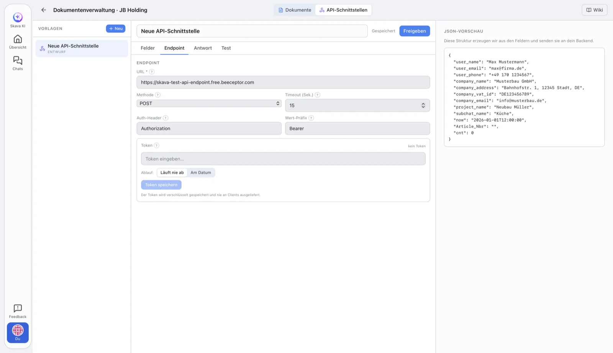Image resolution: width=613 pixels, height=353 pixels.
Task: Switch to the Felder tab
Action: (x=148, y=48)
